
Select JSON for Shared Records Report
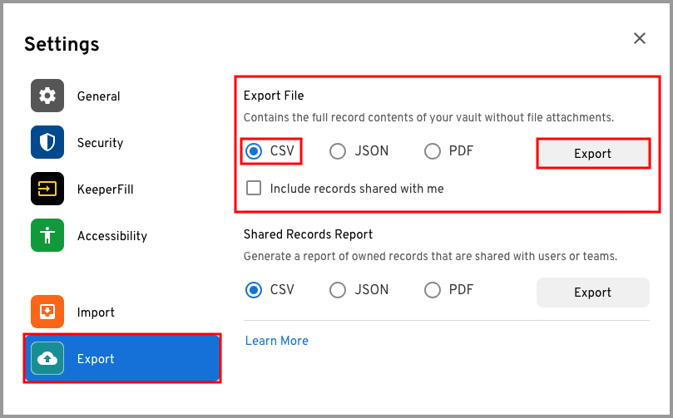[x=338, y=290]
